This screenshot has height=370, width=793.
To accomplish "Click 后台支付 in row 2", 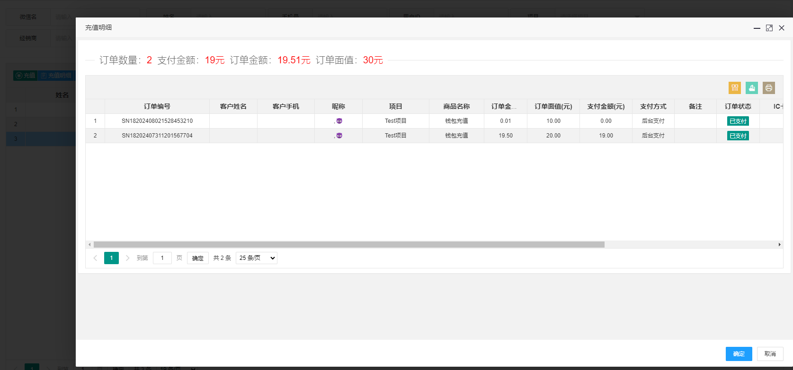I will coord(653,136).
